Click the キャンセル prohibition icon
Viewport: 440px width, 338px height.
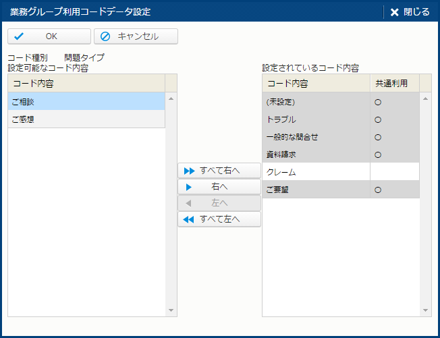(x=105, y=36)
